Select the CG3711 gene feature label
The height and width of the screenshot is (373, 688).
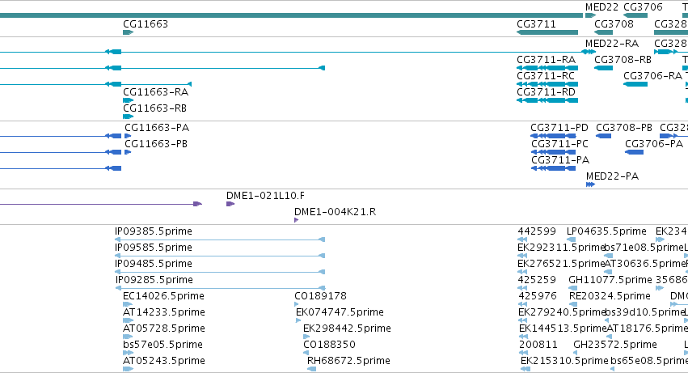pyautogui.click(x=536, y=24)
